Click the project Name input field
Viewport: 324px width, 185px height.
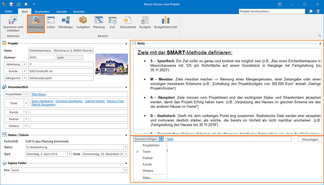[x=61, y=51]
